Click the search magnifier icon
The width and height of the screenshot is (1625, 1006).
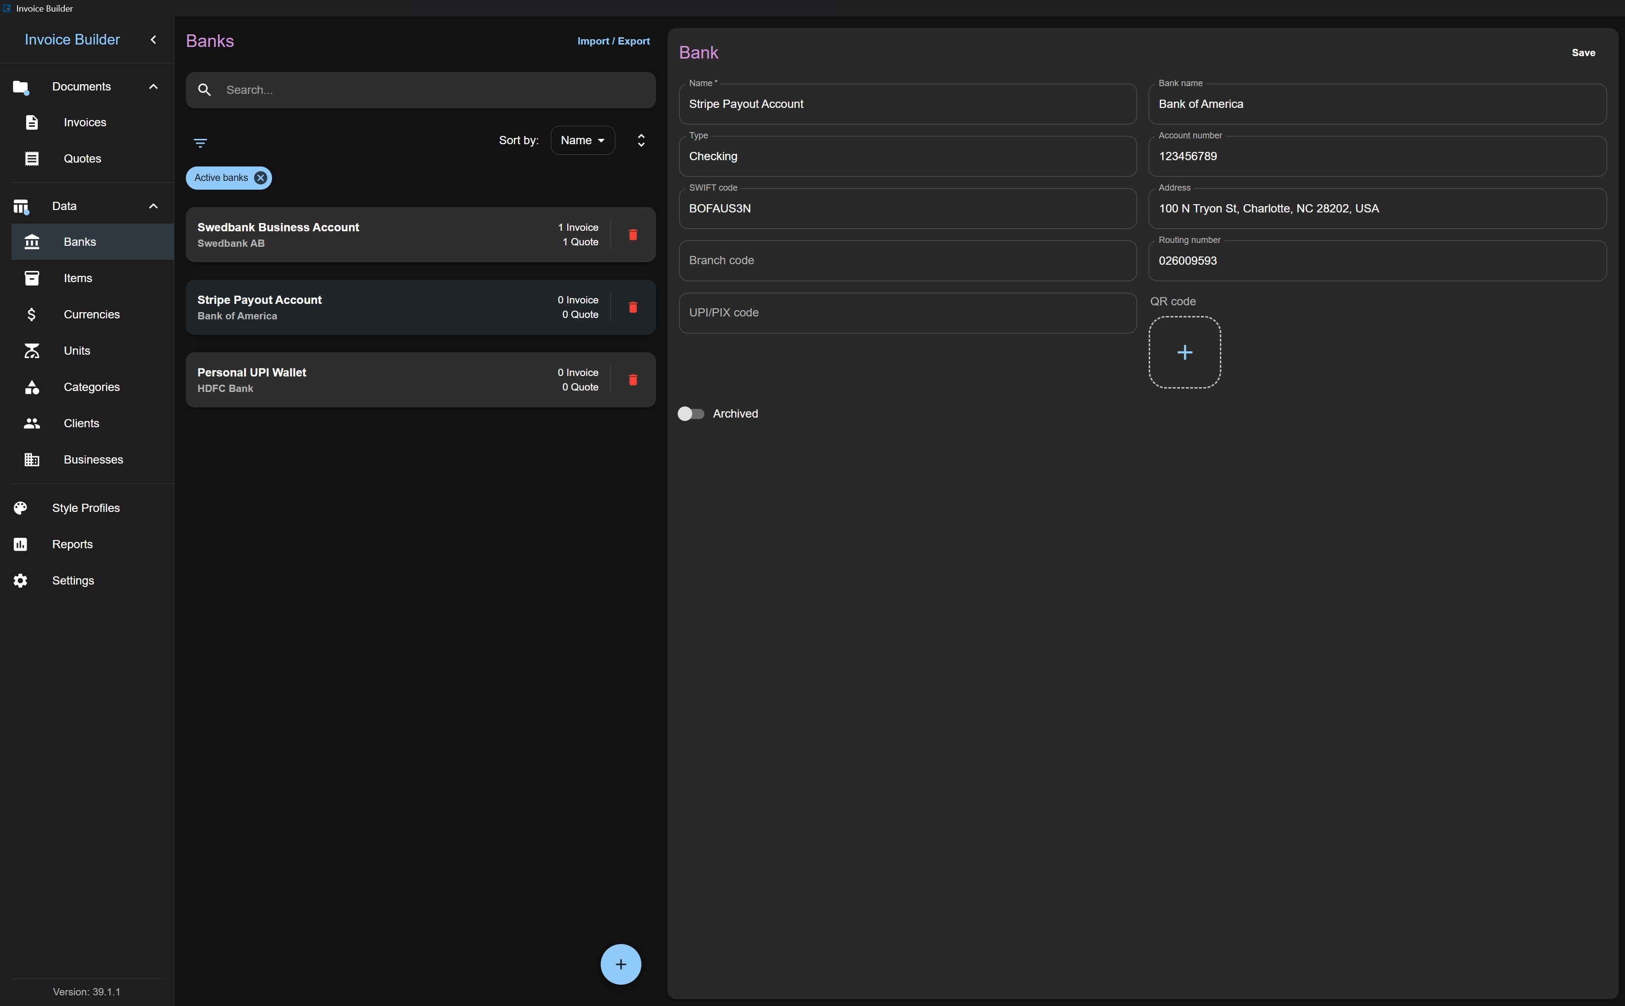pyautogui.click(x=204, y=90)
